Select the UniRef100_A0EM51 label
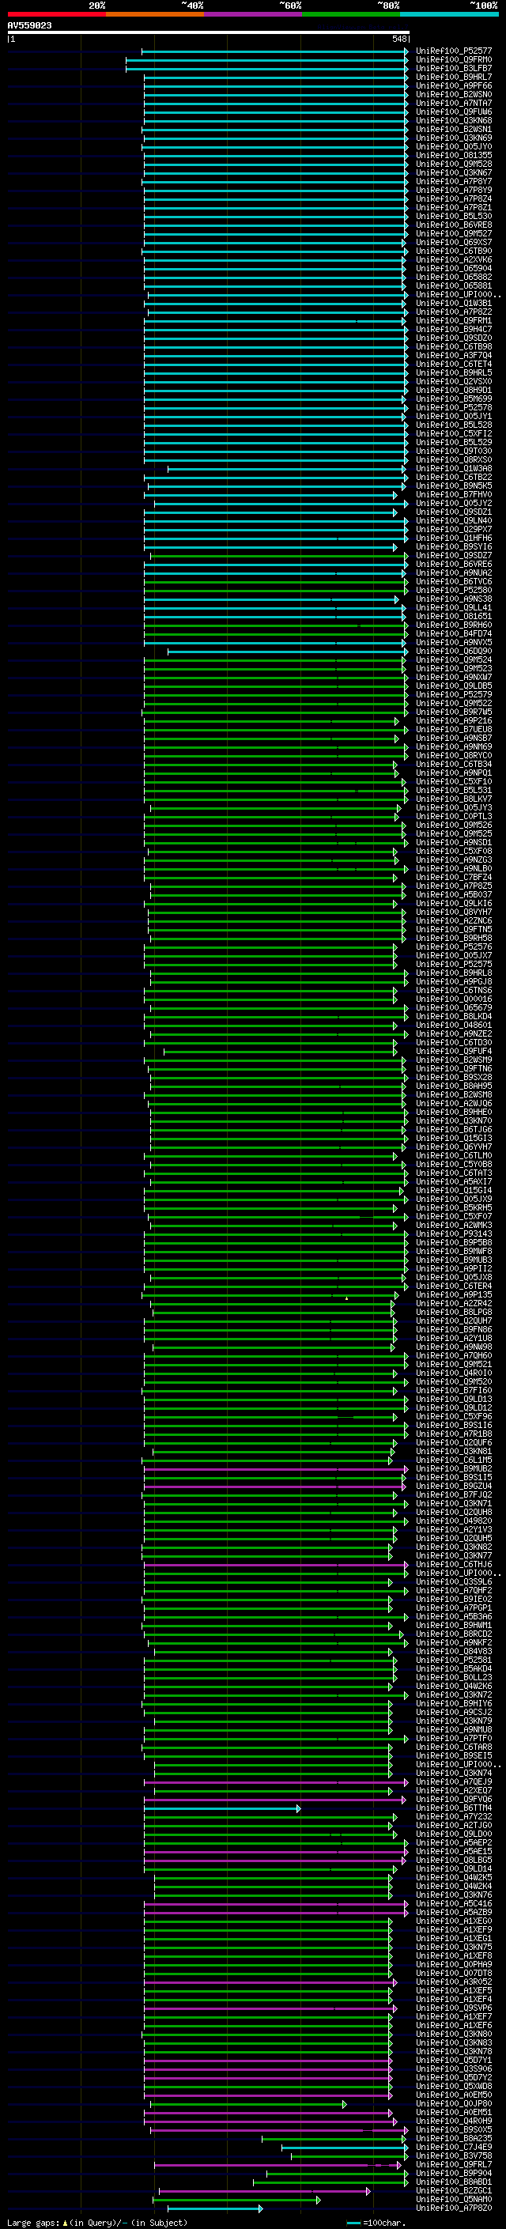The image size is (506, 2229). point(453,2111)
